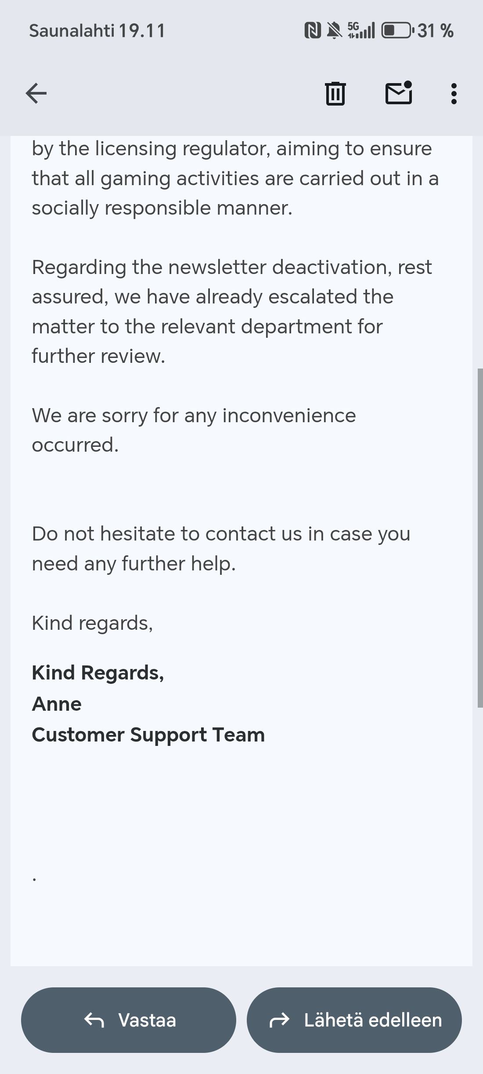Tap the Saunalahti carrier label
This screenshot has width=483, height=1074.
click(72, 31)
